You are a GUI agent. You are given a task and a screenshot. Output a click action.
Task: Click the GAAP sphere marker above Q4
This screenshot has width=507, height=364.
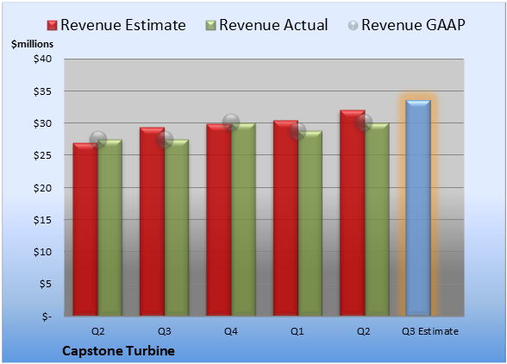click(x=231, y=122)
